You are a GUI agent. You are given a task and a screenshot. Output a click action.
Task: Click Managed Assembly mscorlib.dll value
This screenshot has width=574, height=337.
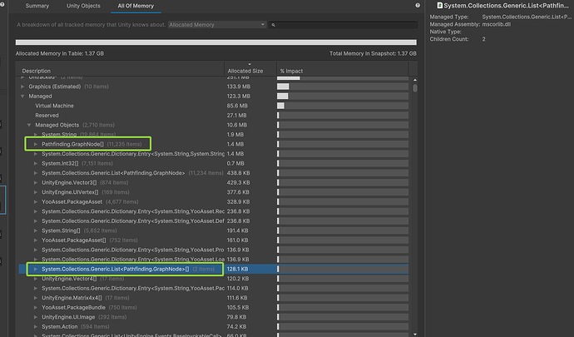496,24
